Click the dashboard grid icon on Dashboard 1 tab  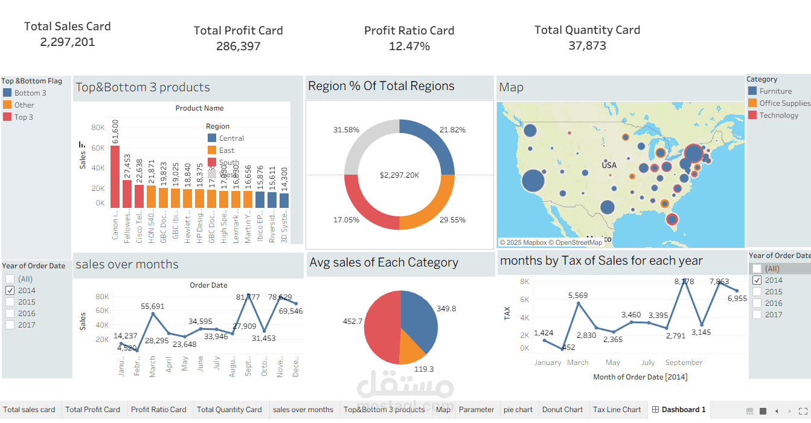pyautogui.click(x=655, y=409)
